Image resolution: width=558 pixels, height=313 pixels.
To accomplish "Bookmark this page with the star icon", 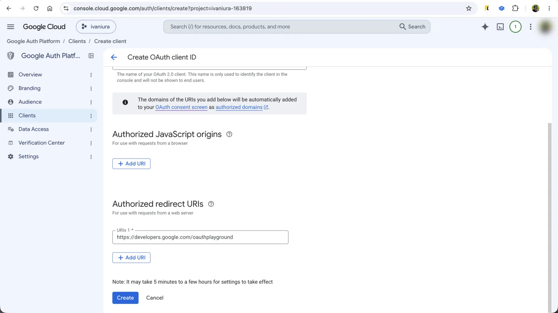I will pos(469,8).
